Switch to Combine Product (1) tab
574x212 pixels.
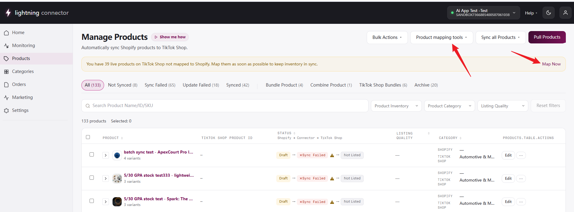pyautogui.click(x=331, y=85)
